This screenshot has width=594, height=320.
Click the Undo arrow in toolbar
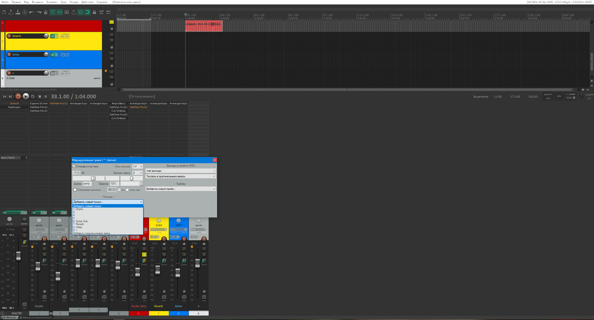[x=32, y=12]
